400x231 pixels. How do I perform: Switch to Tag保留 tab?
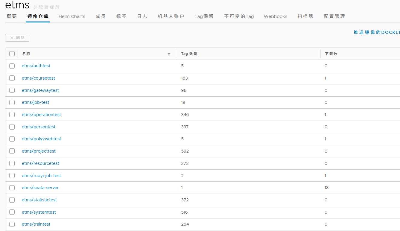(204, 16)
